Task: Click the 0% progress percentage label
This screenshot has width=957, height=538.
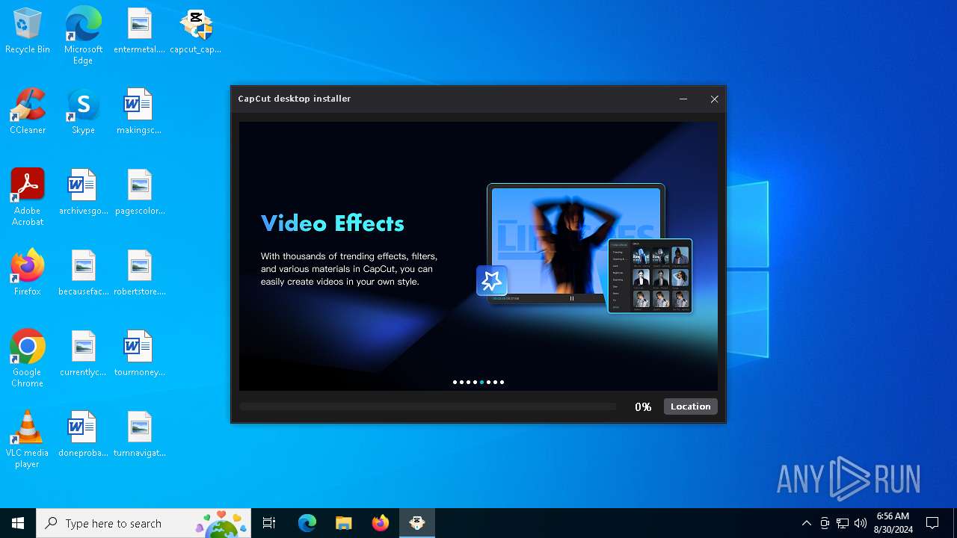Action: point(643,406)
